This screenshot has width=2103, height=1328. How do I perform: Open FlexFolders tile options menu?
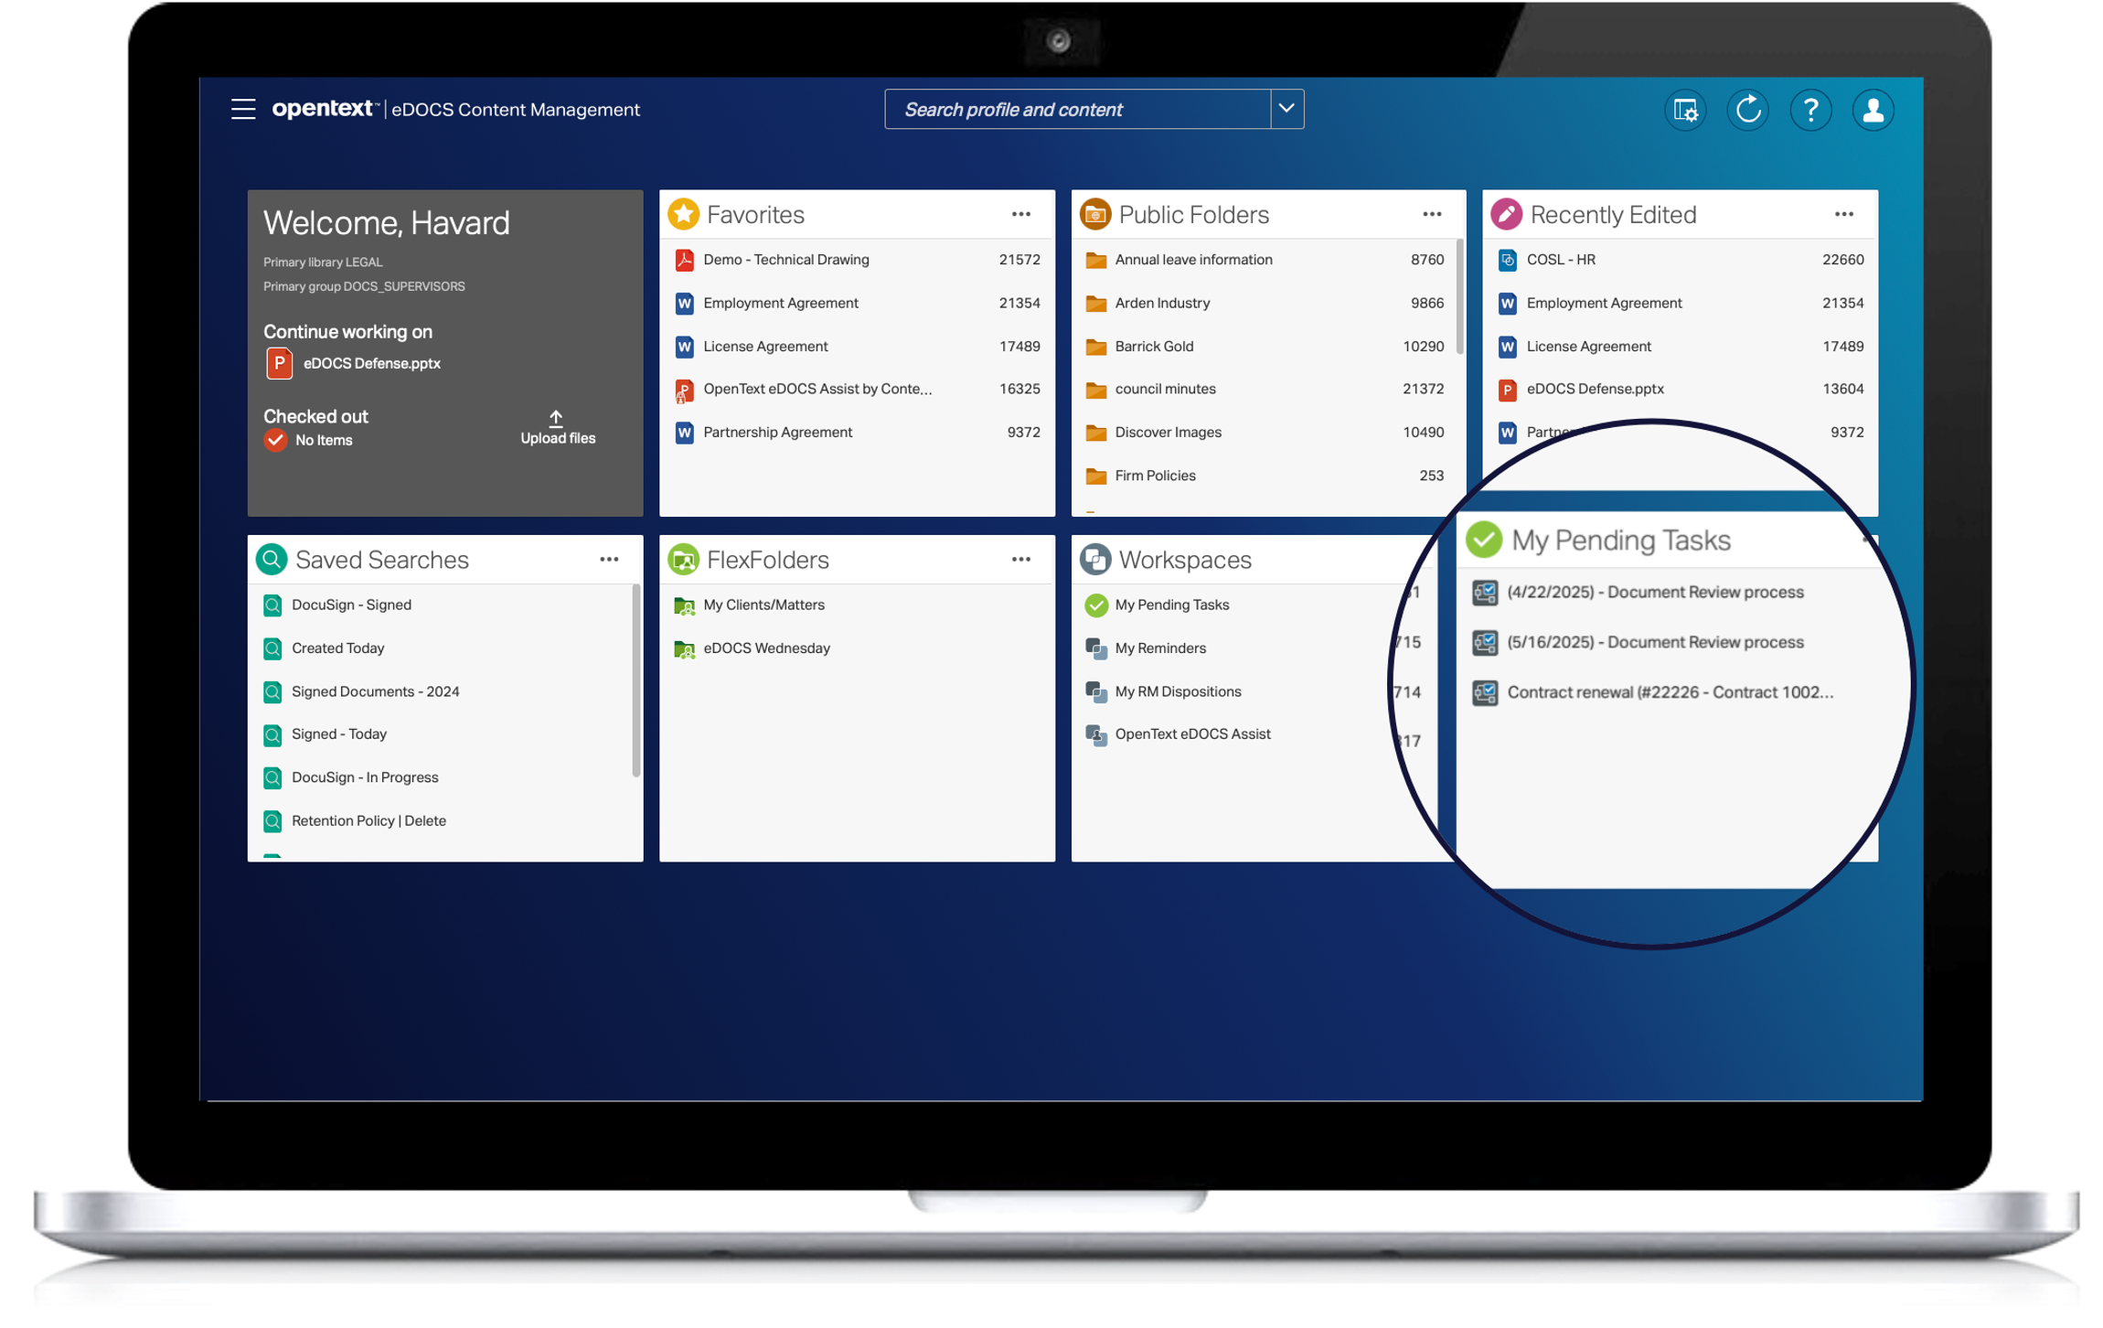(1020, 559)
